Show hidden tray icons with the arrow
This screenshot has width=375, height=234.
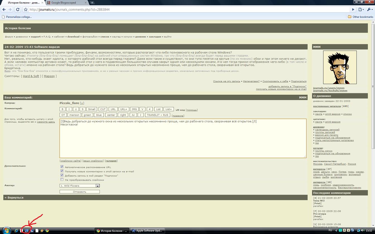[x=336, y=231]
